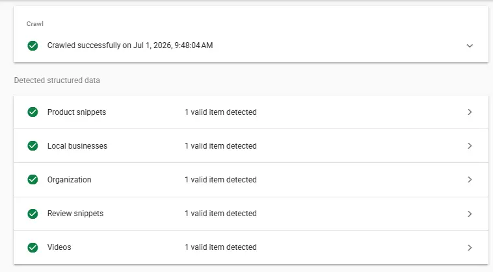Open Organization details via right arrow

(470, 180)
